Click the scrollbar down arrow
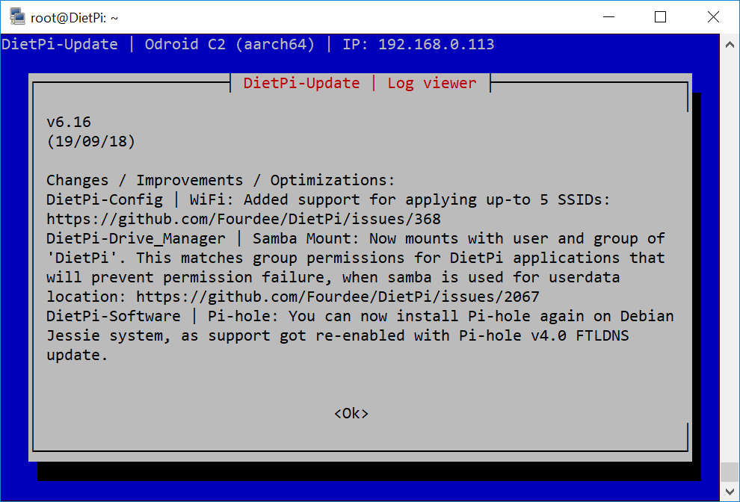Viewport: 740px width, 502px height. pos(730,491)
